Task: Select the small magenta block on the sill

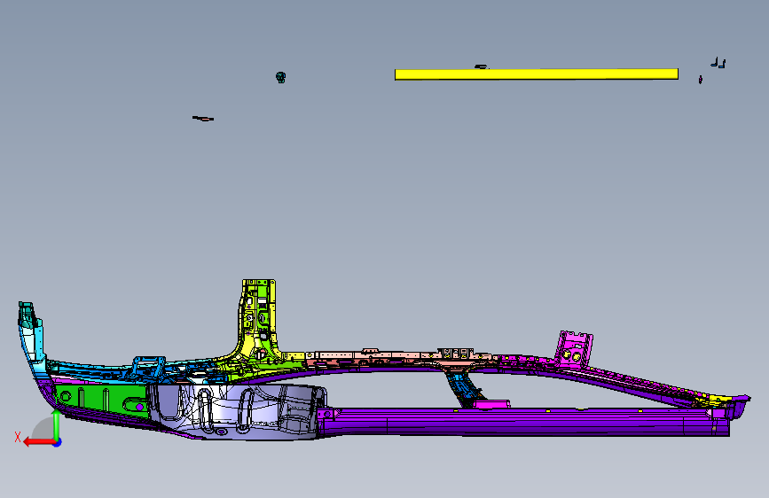Action: tap(492, 404)
